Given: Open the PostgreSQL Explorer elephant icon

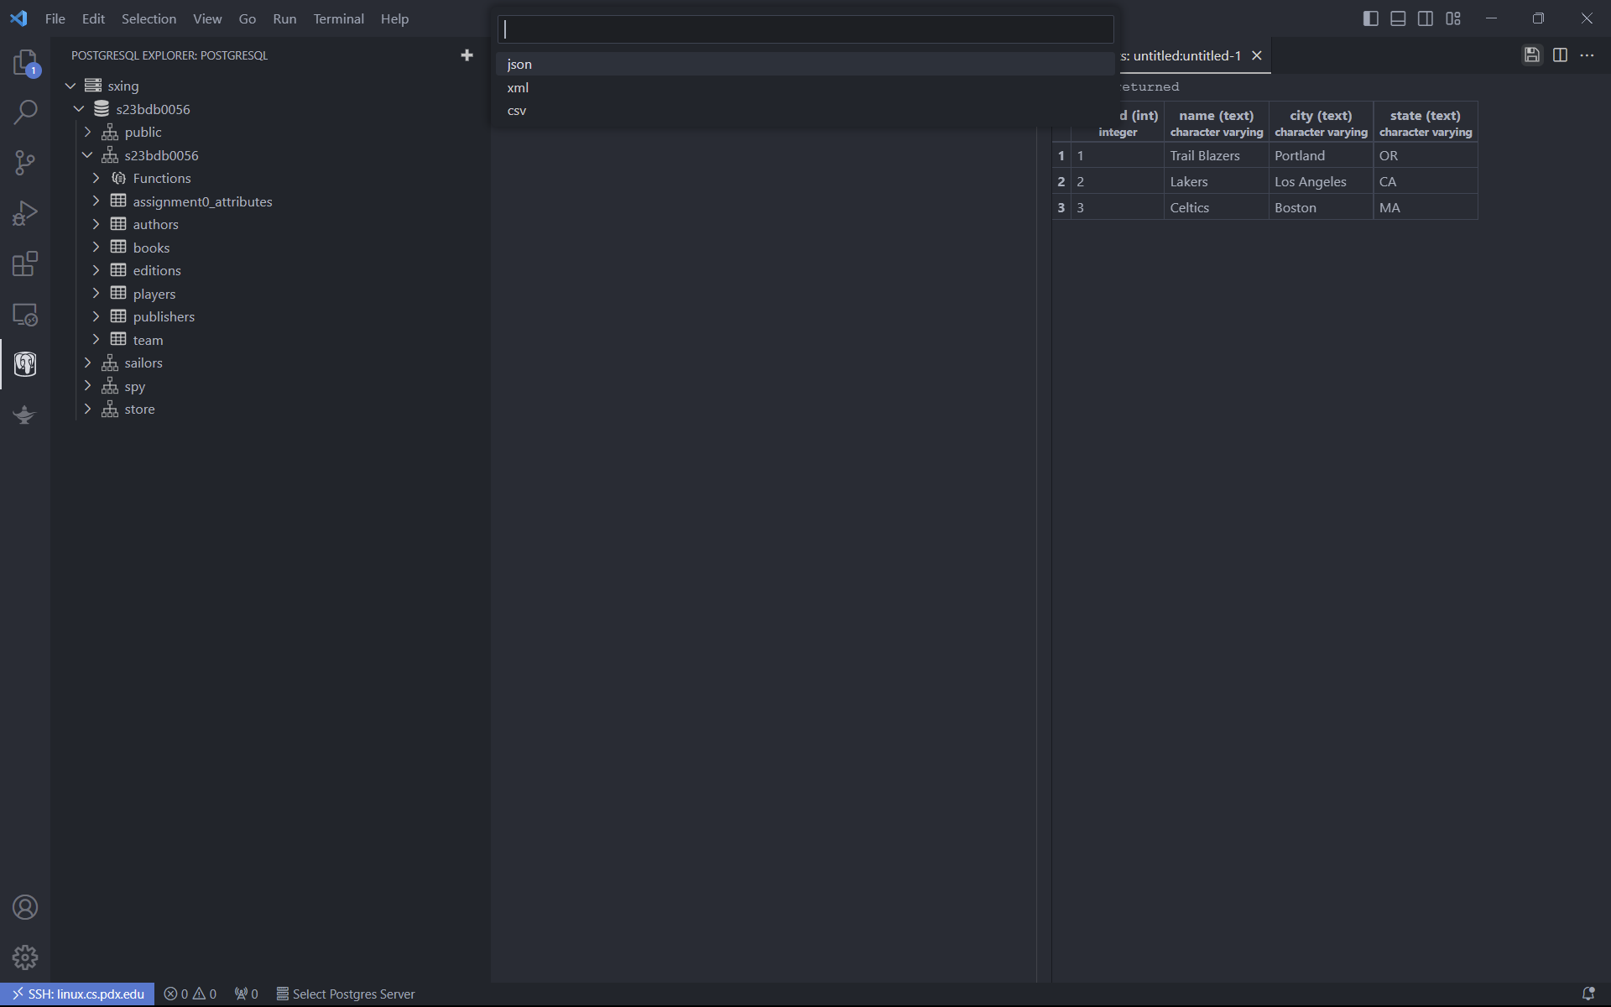Looking at the screenshot, I should tap(25, 364).
